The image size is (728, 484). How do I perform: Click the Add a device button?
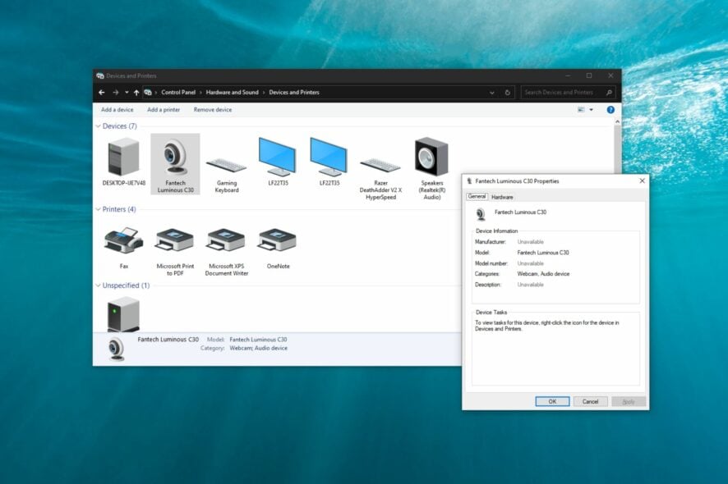tap(116, 109)
